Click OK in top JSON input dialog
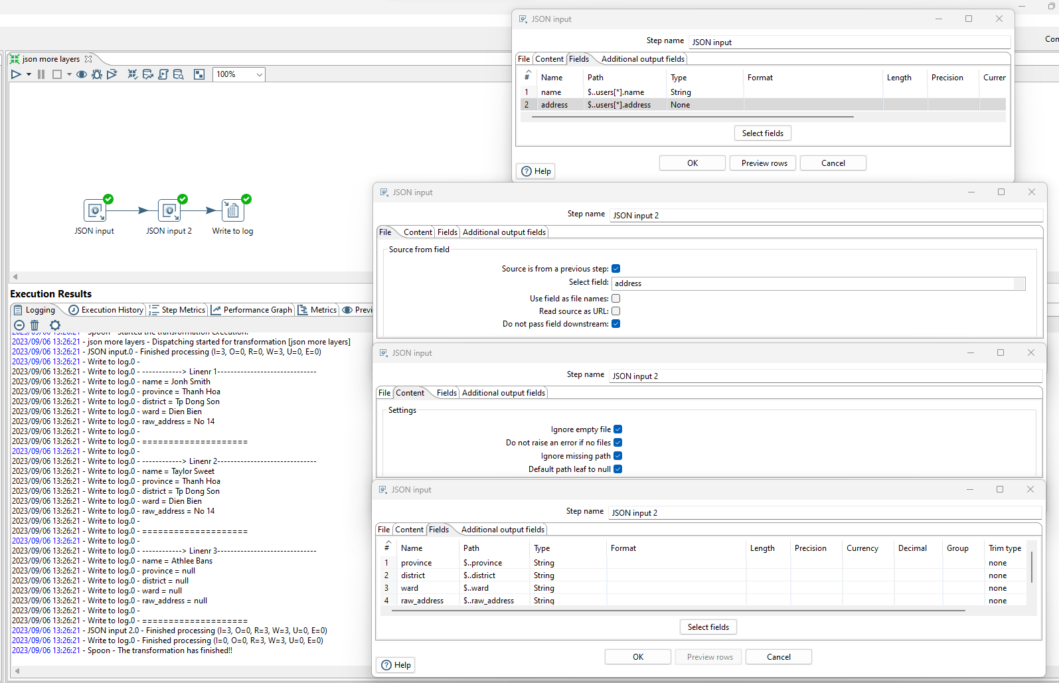1059x683 pixels. (x=692, y=163)
